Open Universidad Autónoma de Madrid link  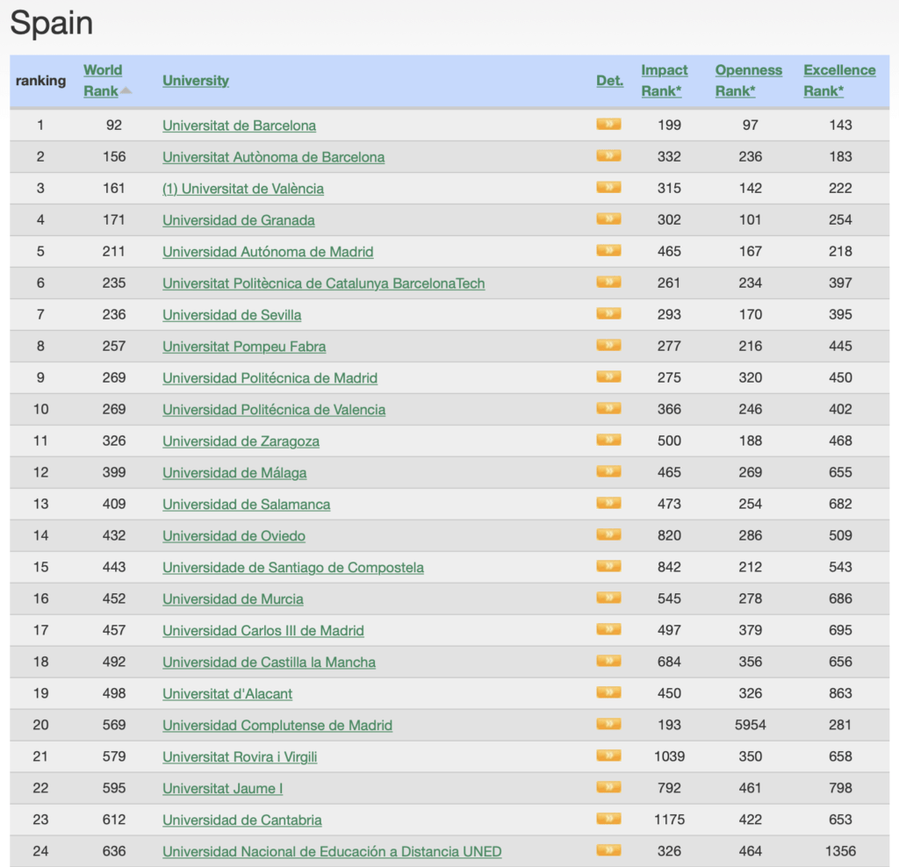point(268,252)
